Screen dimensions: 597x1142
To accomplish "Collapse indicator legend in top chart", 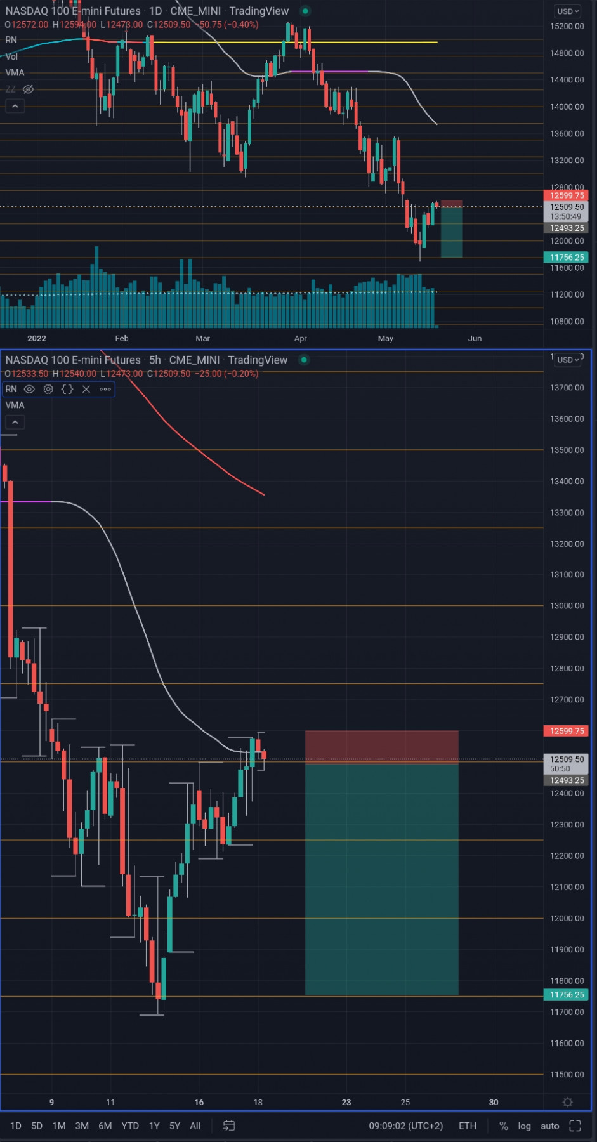I will [15, 106].
